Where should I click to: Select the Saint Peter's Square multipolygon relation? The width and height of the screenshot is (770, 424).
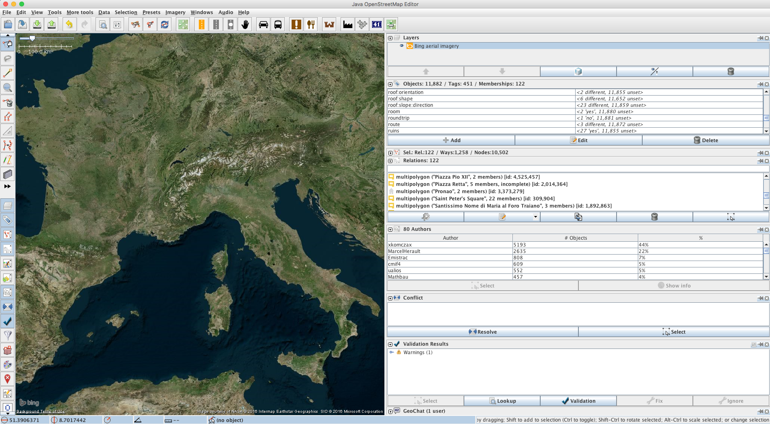[x=475, y=198]
